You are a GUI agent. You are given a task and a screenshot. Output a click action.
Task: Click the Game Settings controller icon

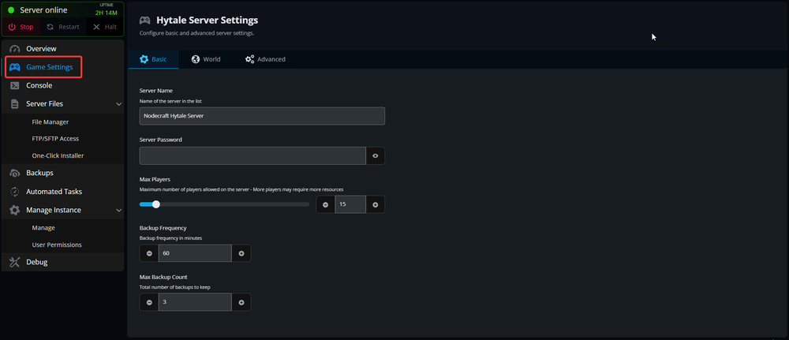point(15,67)
